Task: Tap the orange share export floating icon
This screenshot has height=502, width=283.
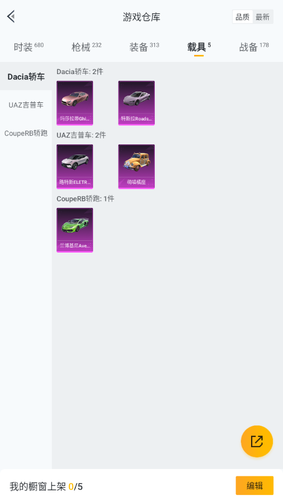Action: (x=257, y=441)
